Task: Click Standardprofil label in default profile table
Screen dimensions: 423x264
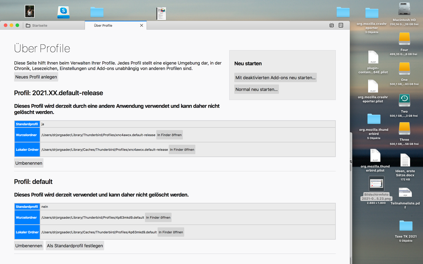Action: (27, 207)
